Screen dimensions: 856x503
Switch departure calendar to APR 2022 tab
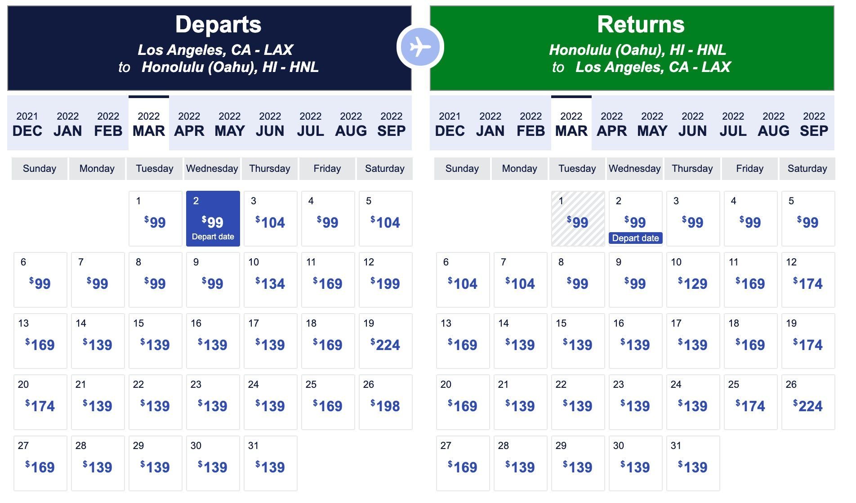coord(189,124)
